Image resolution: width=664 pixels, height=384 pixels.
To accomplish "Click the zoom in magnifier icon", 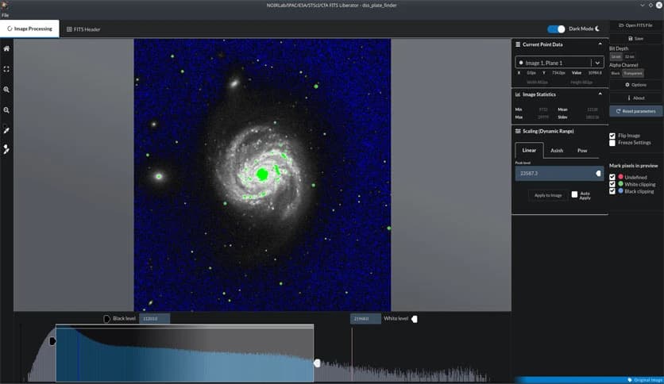I will (x=6, y=90).
